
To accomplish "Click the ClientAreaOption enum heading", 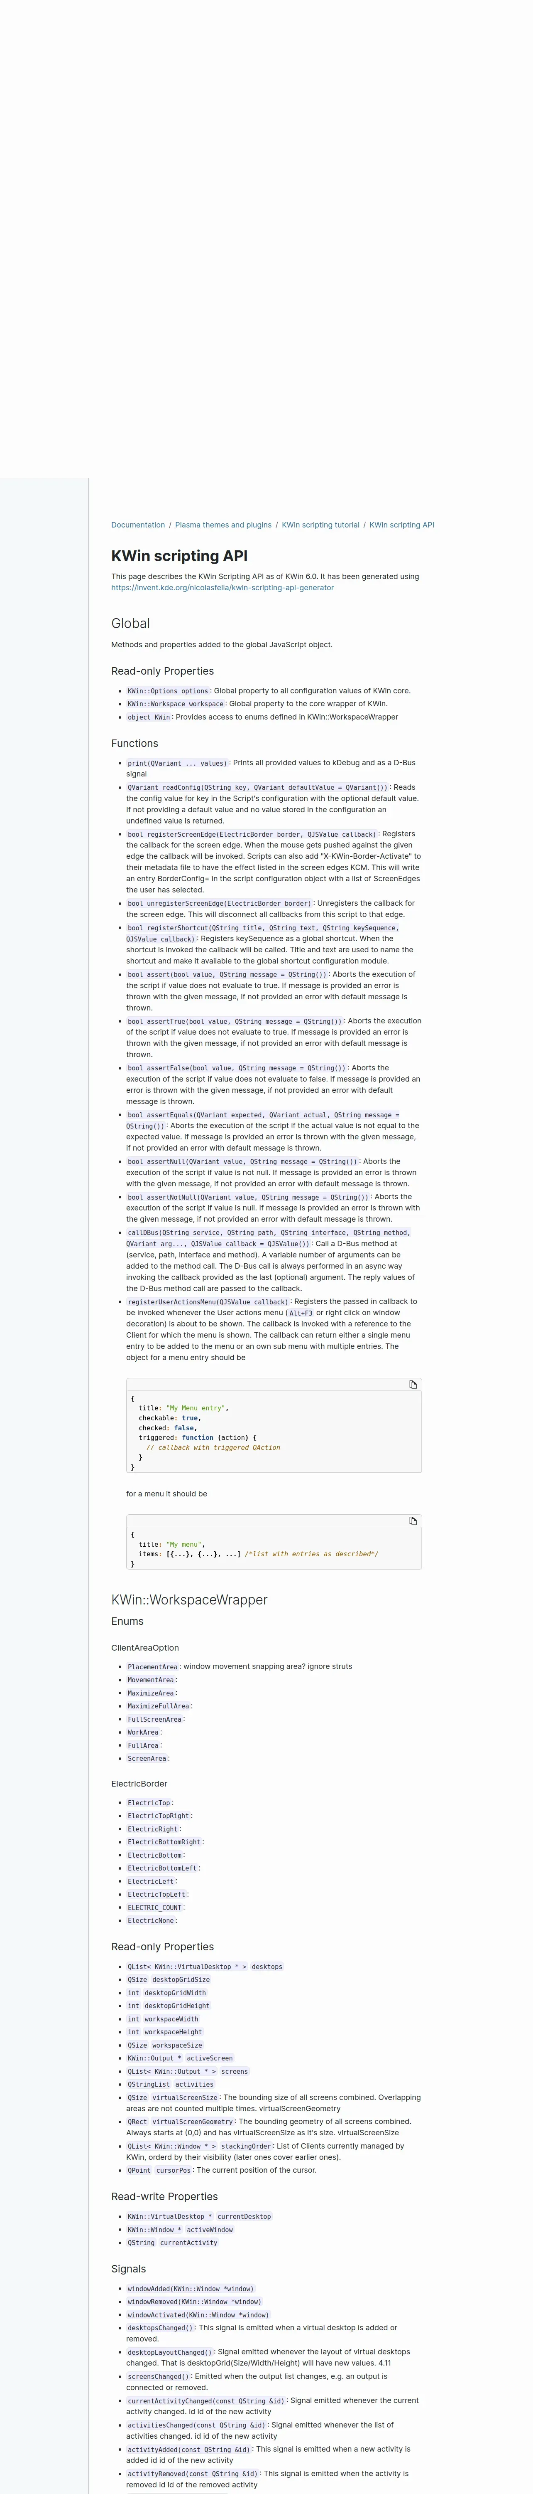I will pyautogui.click(x=145, y=1648).
